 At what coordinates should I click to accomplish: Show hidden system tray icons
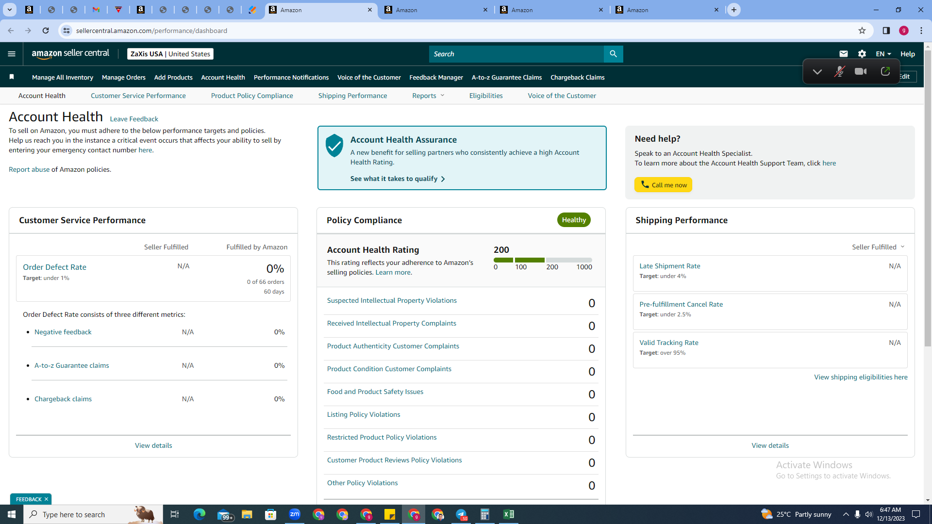tap(846, 514)
